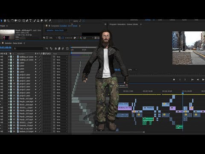
Task: Expand layer 15 properties triangle
Action: click(9, 99)
